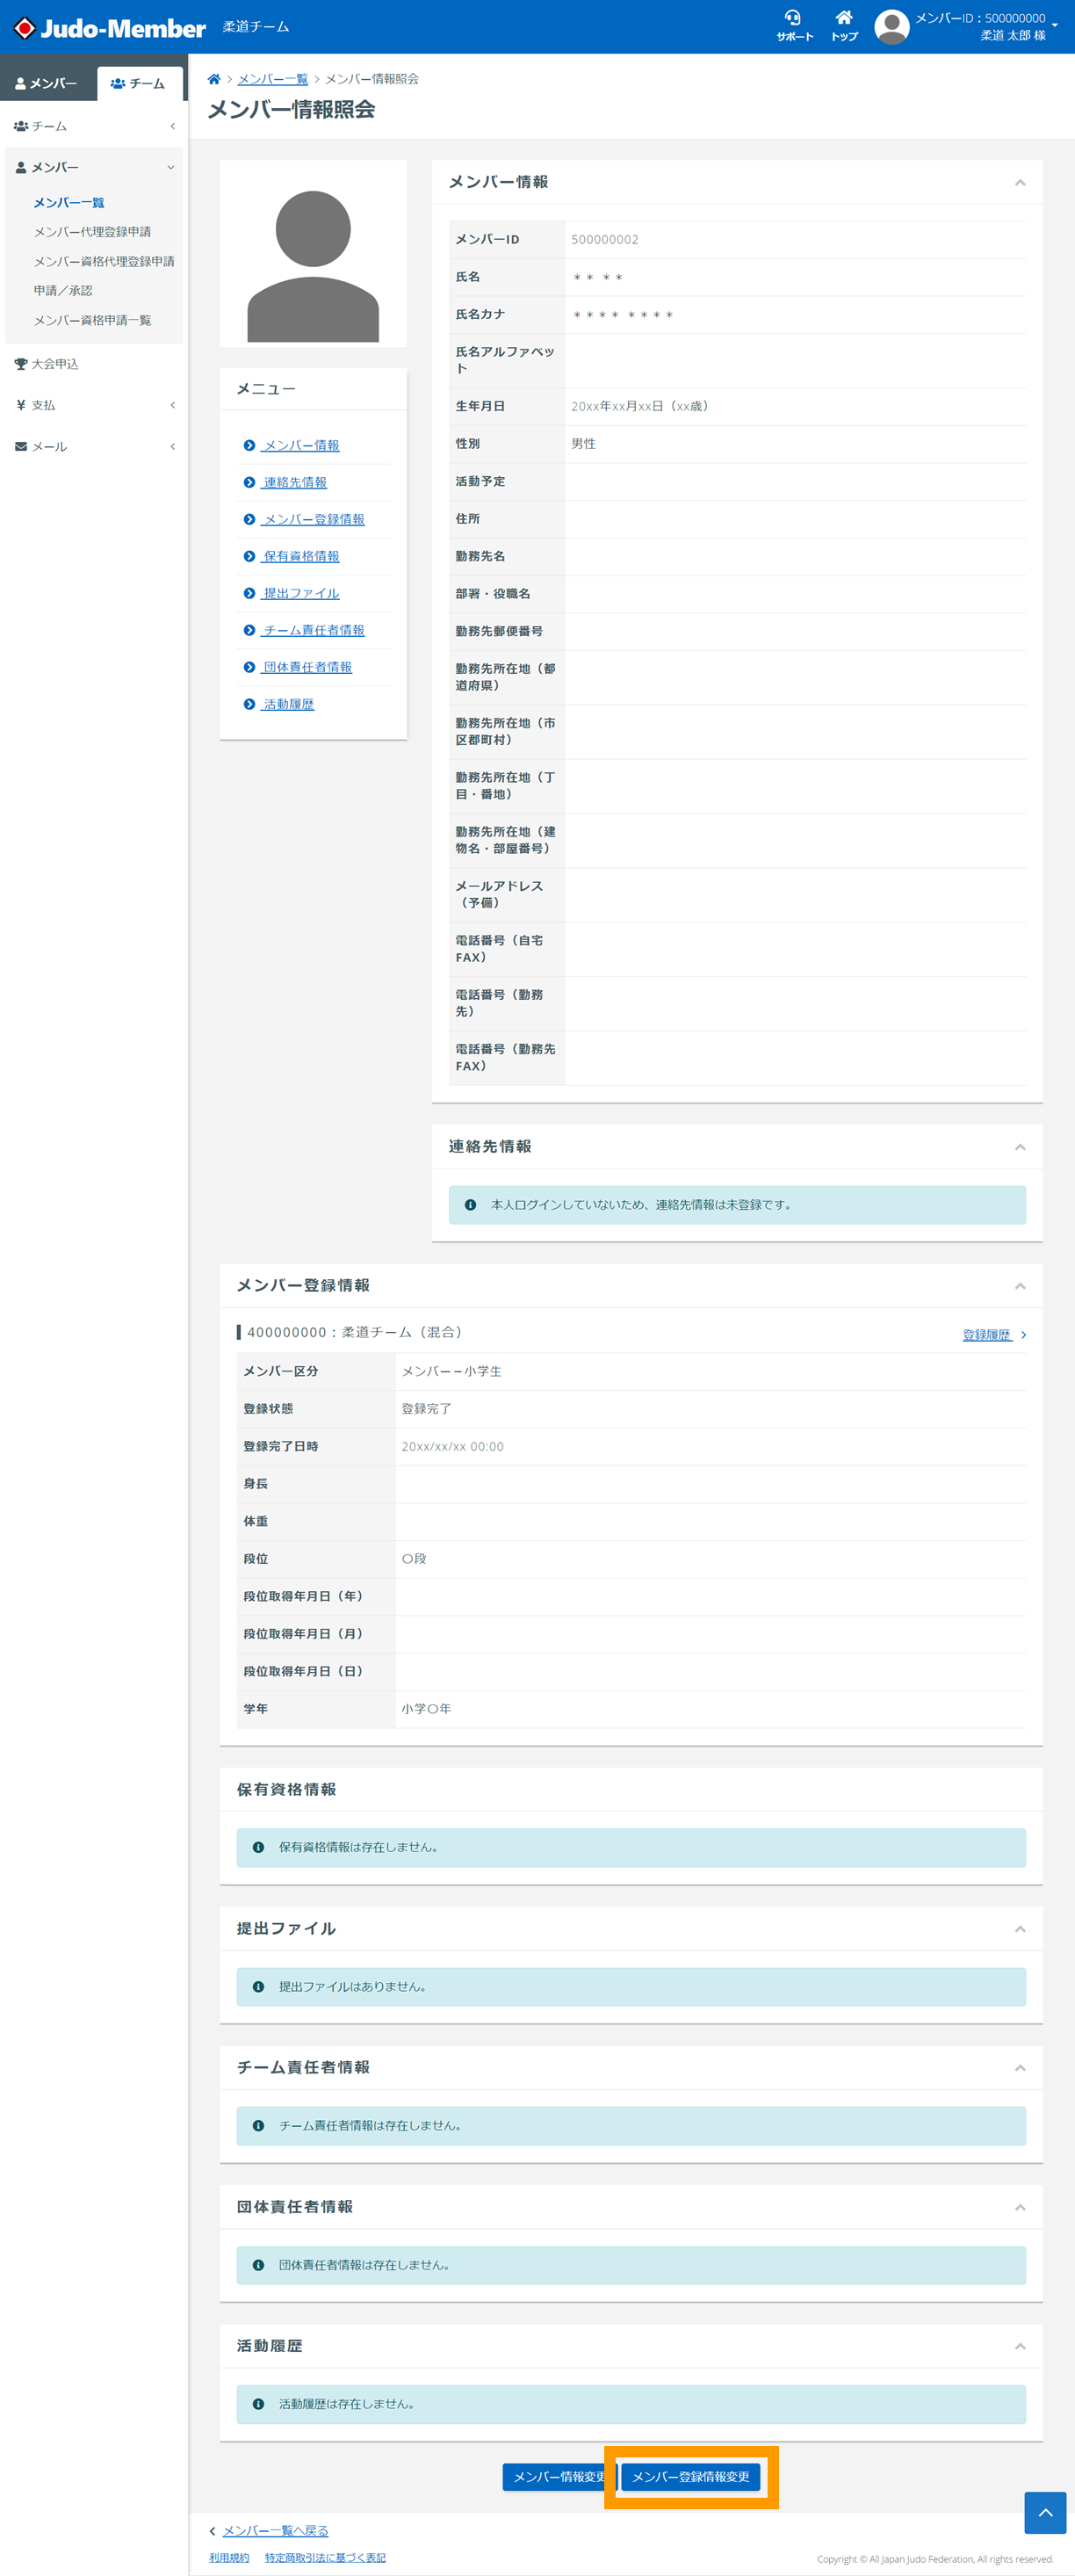Click the info icon in 連絡先情報 notice
1075x2576 pixels.
470,1205
